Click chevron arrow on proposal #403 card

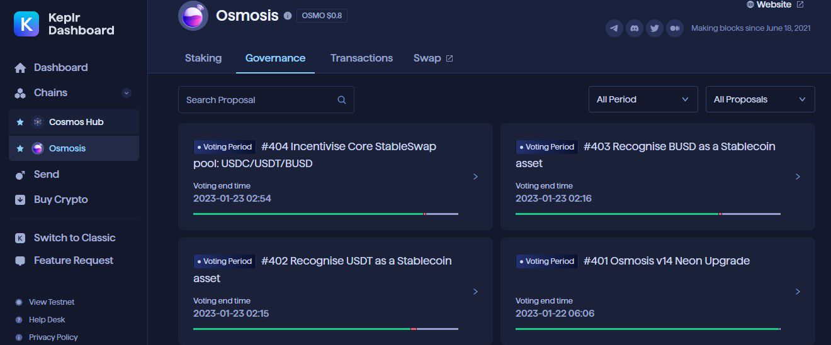pos(798,177)
